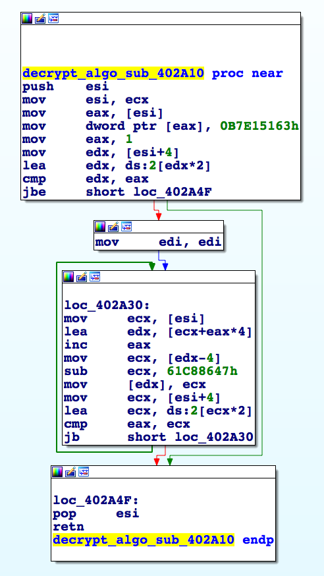Click group nodes icon on loc_402A4F node
324x576 pixels.
84,472
